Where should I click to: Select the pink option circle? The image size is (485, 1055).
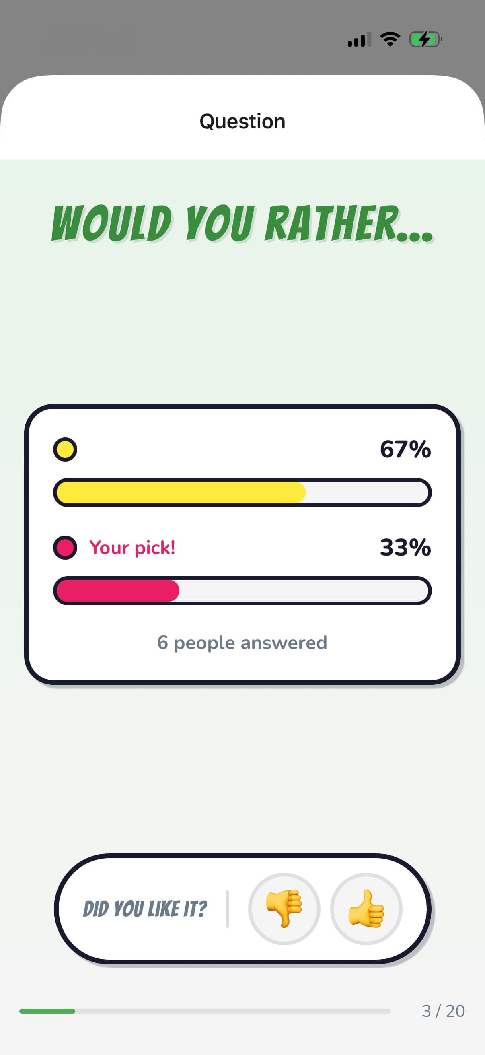pos(65,548)
